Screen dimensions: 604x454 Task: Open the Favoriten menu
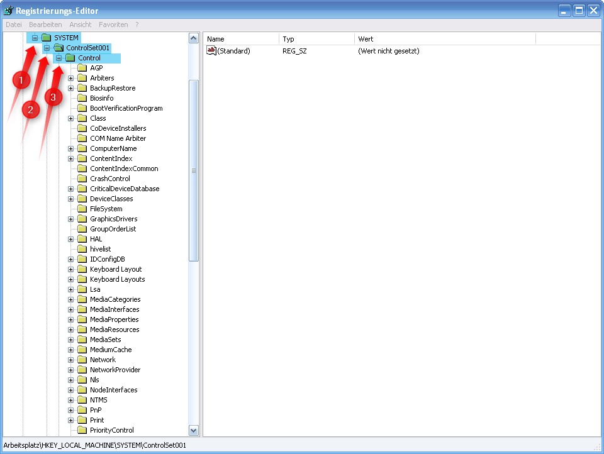coord(113,25)
